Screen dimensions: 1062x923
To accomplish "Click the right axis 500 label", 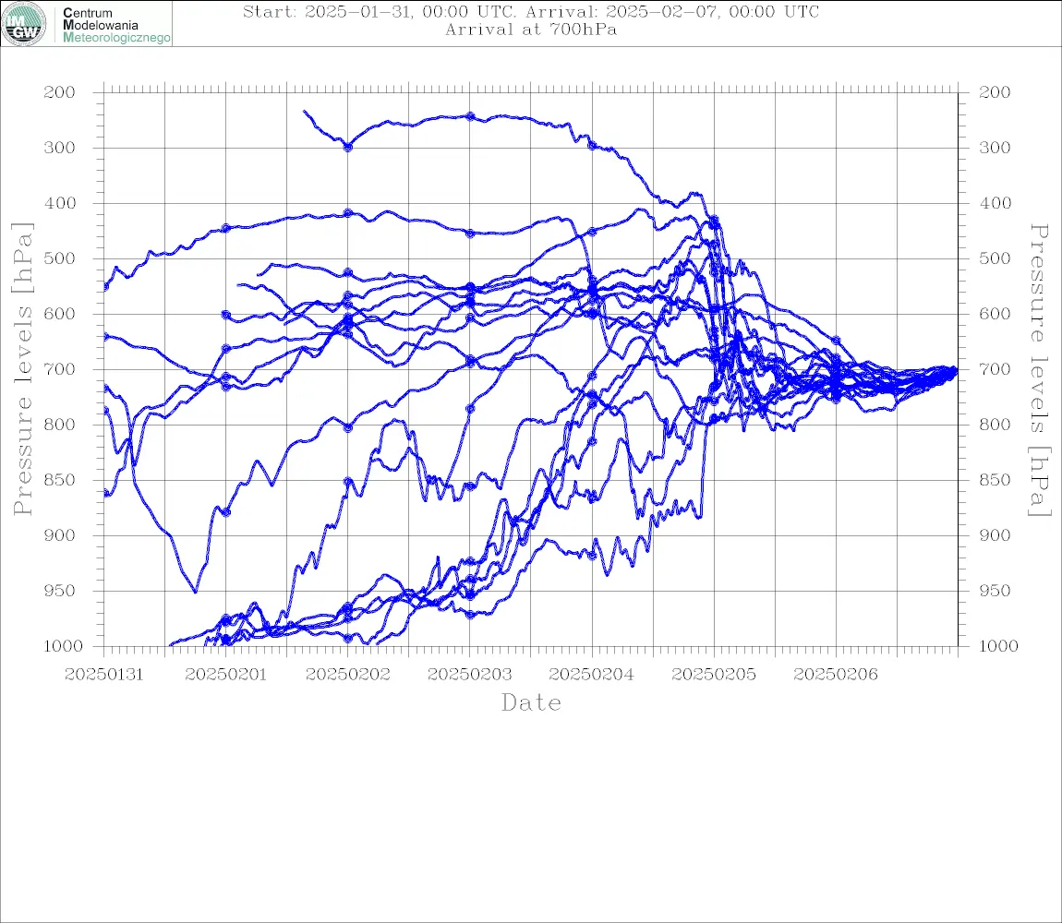I will [995, 258].
